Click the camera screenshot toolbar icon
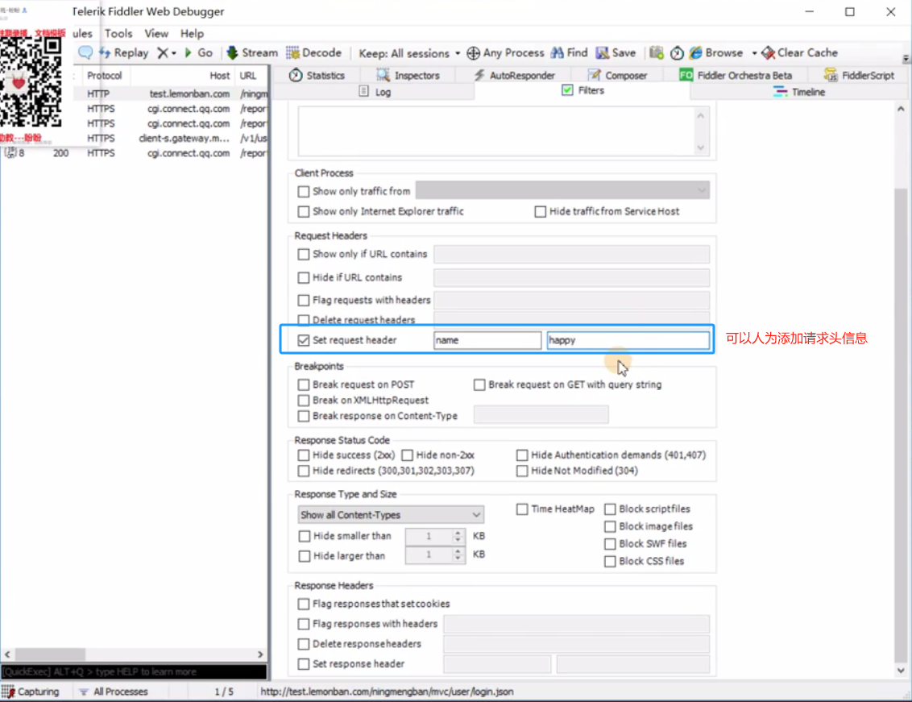This screenshot has width=912, height=702. [656, 53]
